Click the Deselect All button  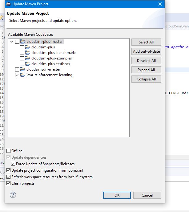[x=146, y=61]
